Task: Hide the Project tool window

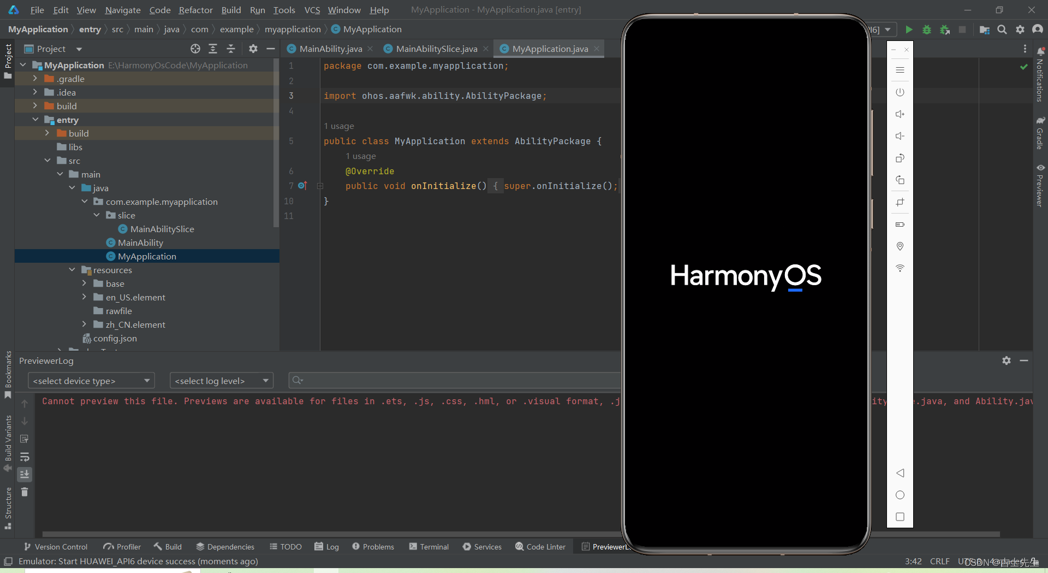Action: (270, 49)
